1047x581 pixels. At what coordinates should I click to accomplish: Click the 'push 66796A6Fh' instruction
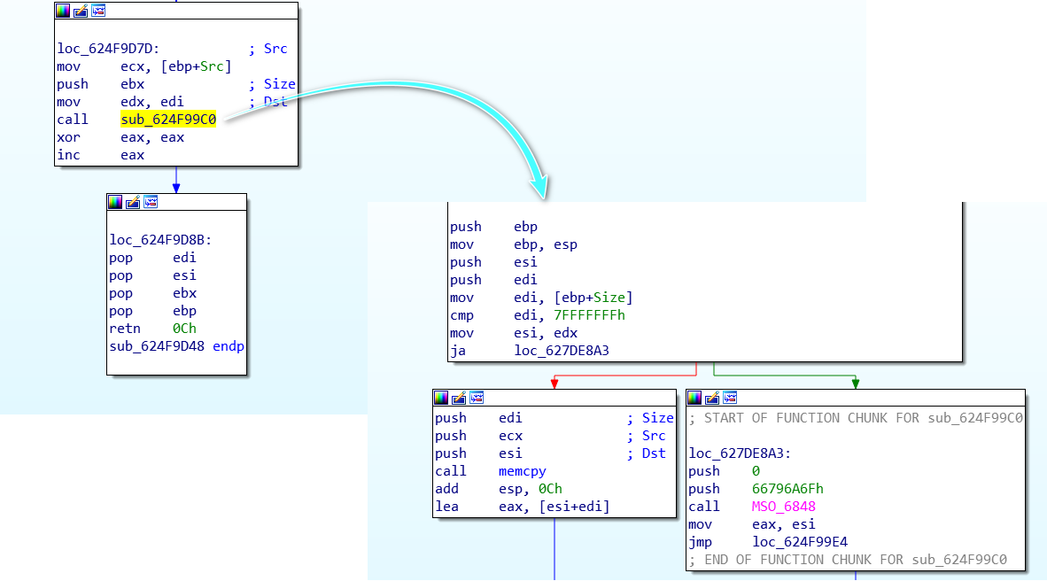pyautogui.click(x=756, y=489)
